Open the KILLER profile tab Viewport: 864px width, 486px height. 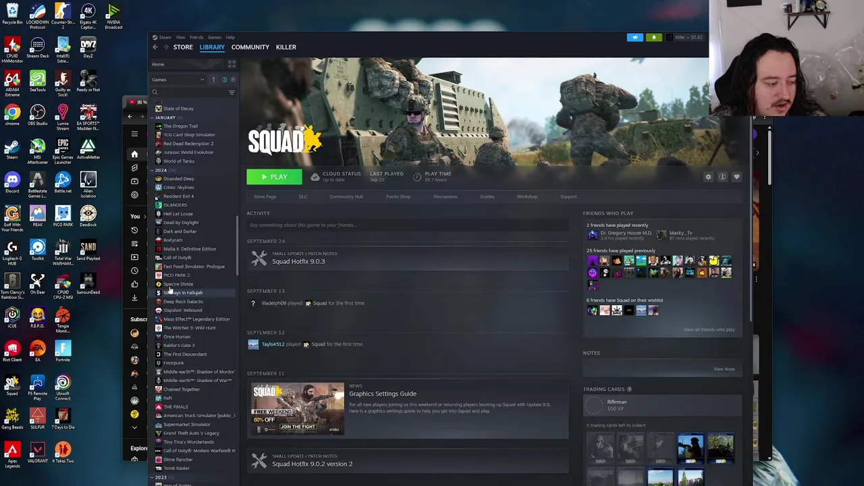(286, 47)
